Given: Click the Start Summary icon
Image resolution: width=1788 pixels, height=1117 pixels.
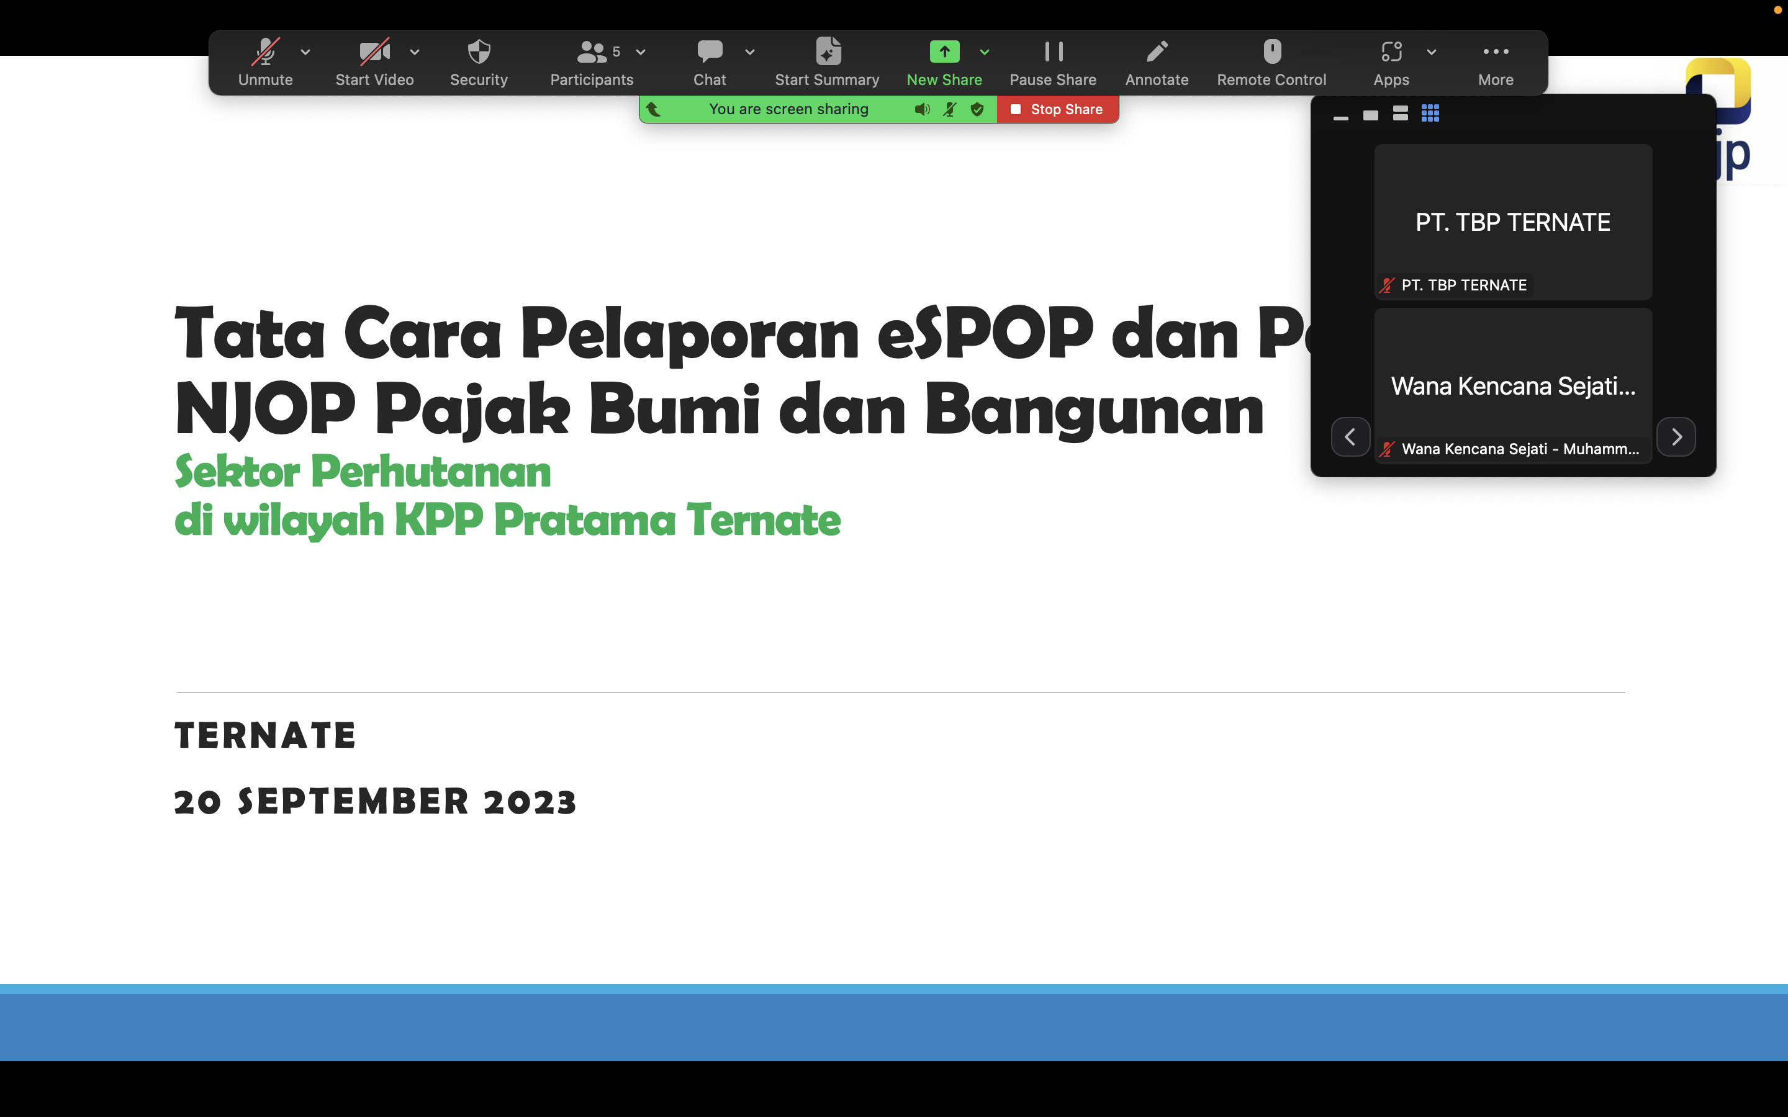Looking at the screenshot, I should 828,52.
